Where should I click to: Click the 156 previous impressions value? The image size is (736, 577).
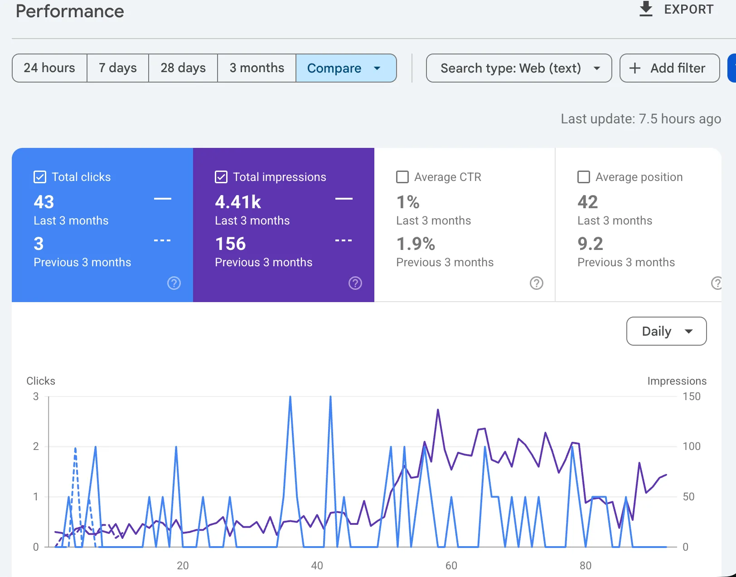(230, 244)
